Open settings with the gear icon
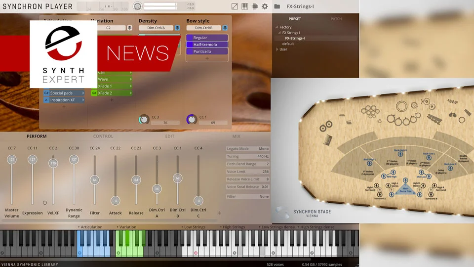The image size is (474, 267). point(265,6)
